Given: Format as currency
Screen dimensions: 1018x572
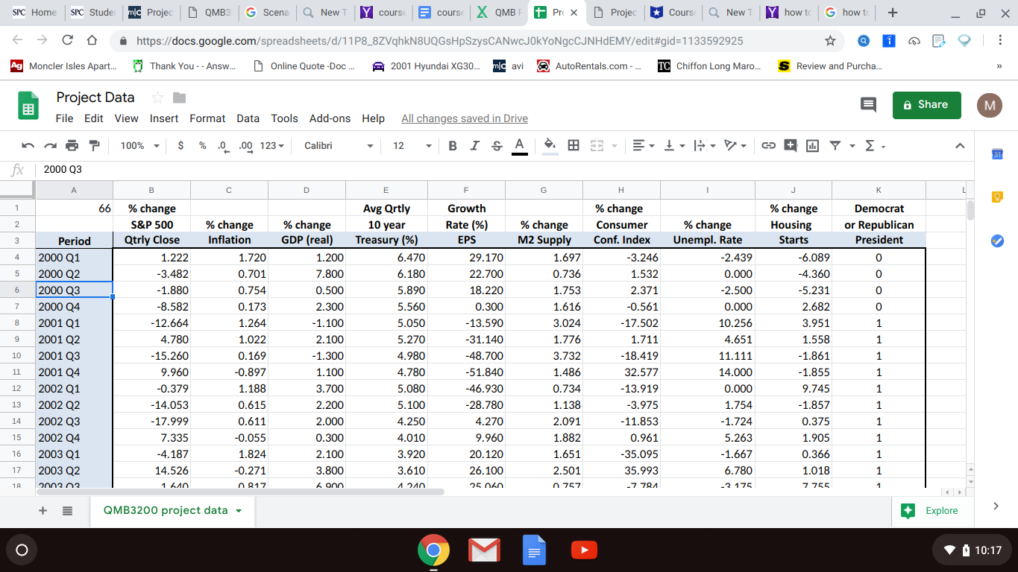Looking at the screenshot, I should coord(180,146).
